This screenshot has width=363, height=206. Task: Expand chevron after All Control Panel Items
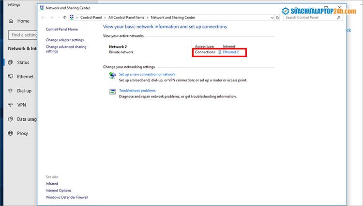(x=148, y=17)
